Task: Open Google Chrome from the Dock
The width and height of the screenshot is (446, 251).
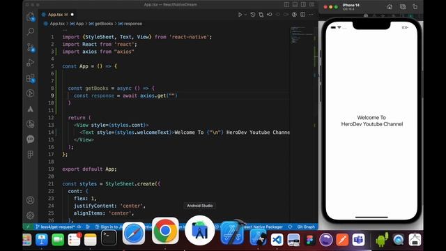Action: click(x=165, y=231)
